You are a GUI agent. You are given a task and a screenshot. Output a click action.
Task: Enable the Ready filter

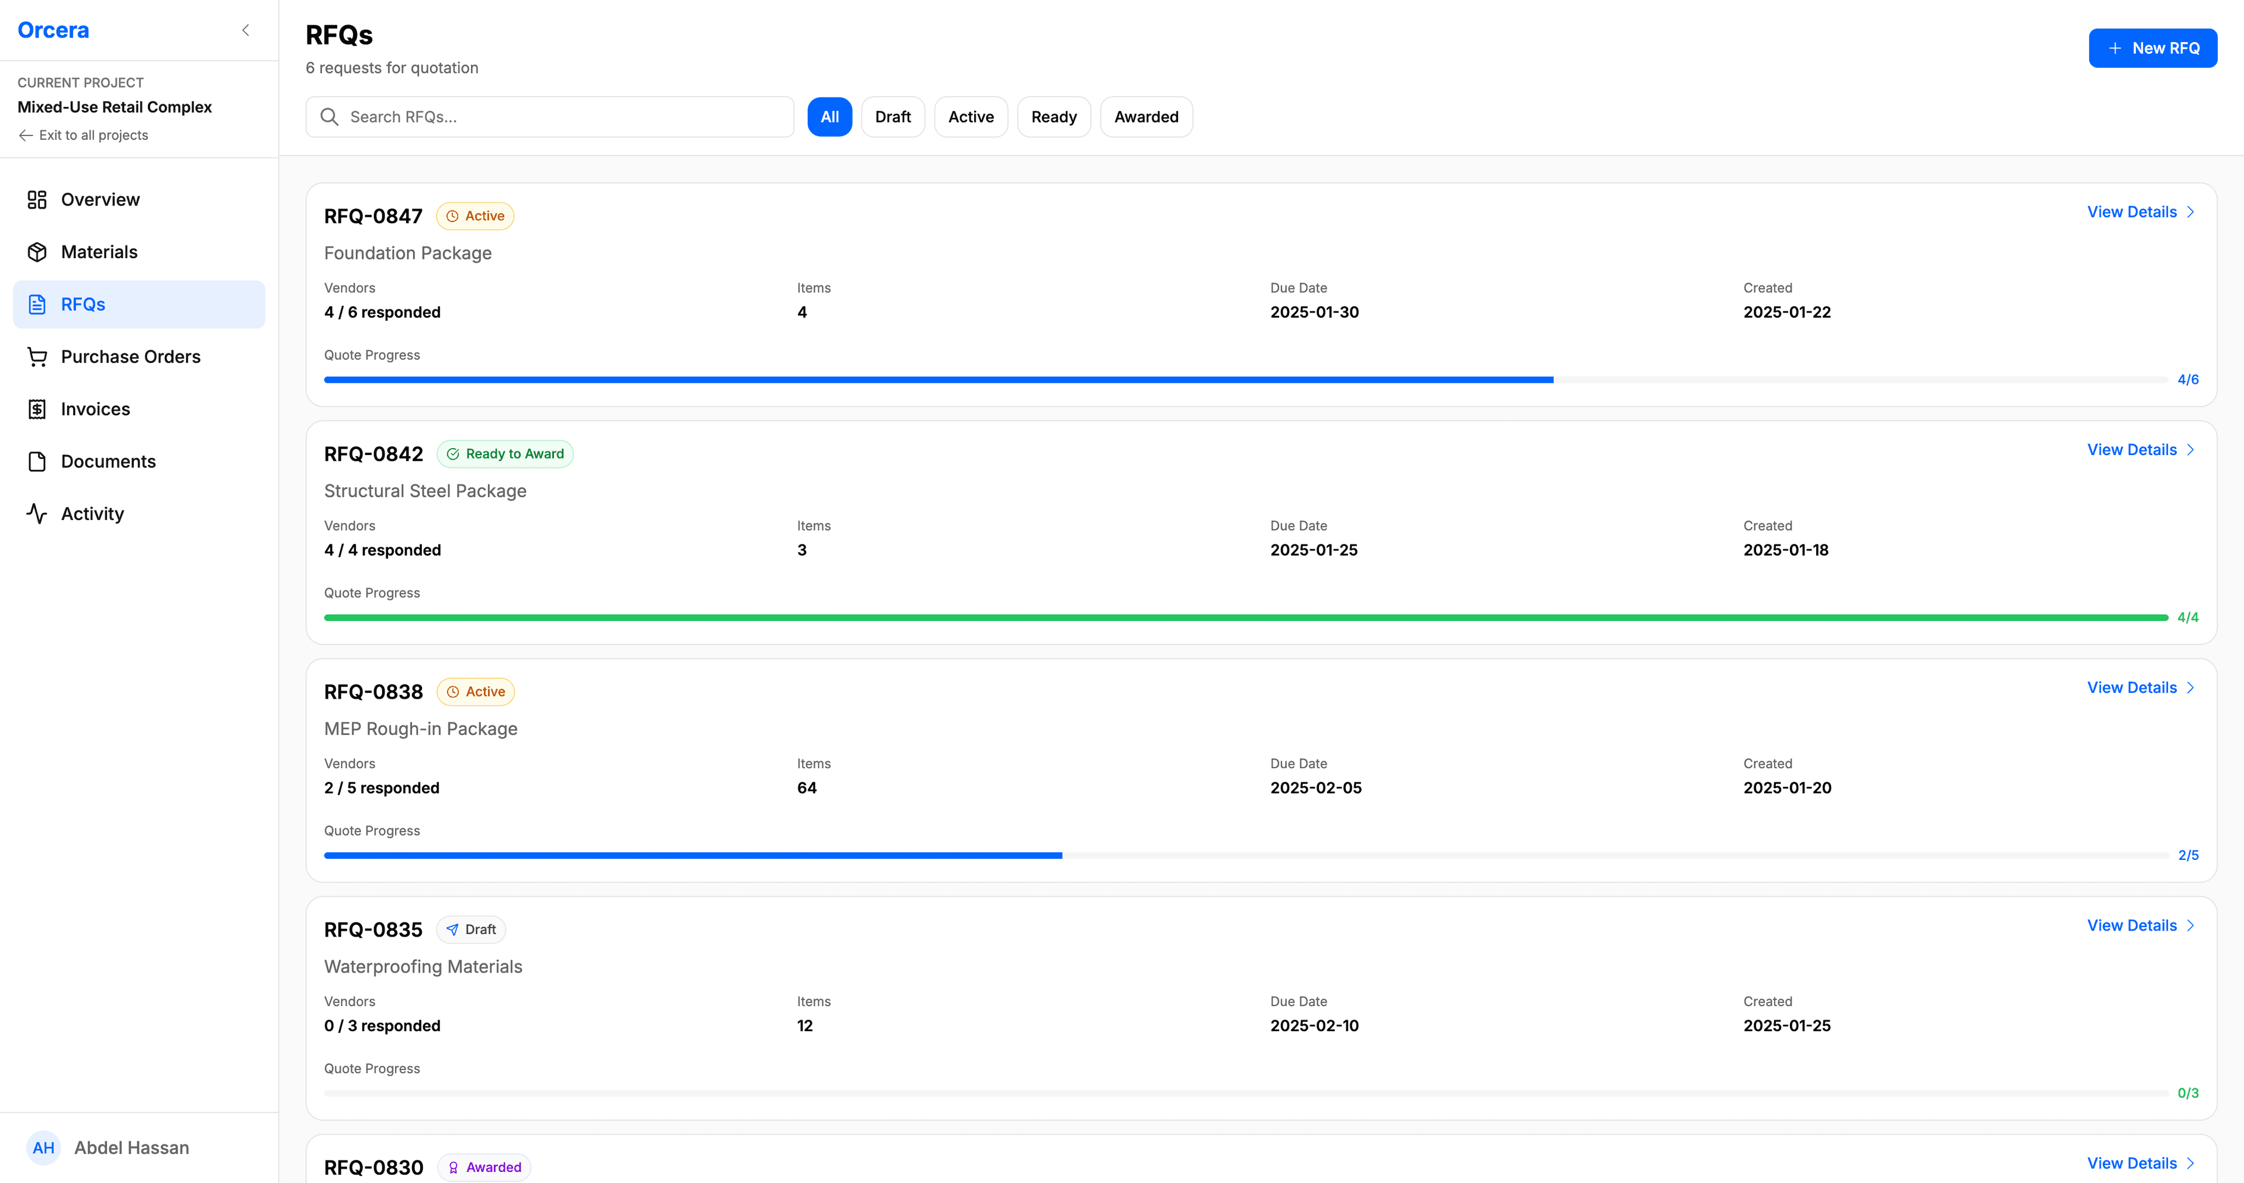click(1054, 116)
